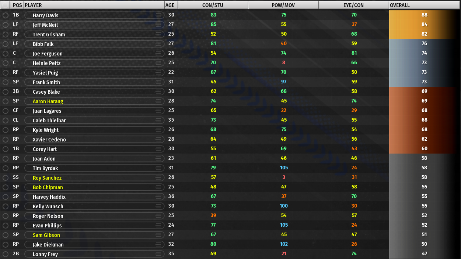
Task: Sort by CON/STU column header
Action: [213, 5]
